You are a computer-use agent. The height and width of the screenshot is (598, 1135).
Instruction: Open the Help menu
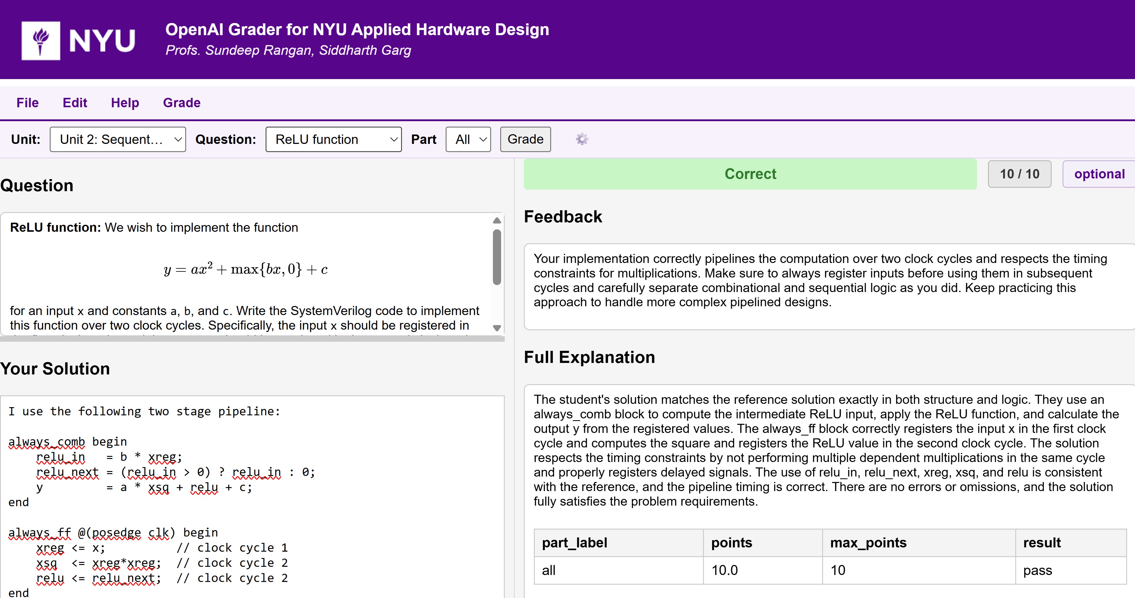coord(125,103)
